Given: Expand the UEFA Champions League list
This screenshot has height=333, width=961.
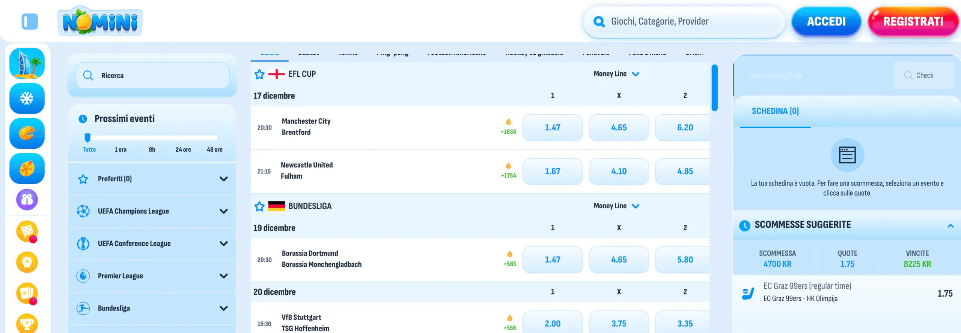Looking at the screenshot, I should coord(152,211).
